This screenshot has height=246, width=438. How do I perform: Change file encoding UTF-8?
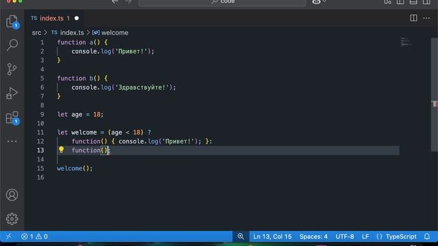(345, 236)
